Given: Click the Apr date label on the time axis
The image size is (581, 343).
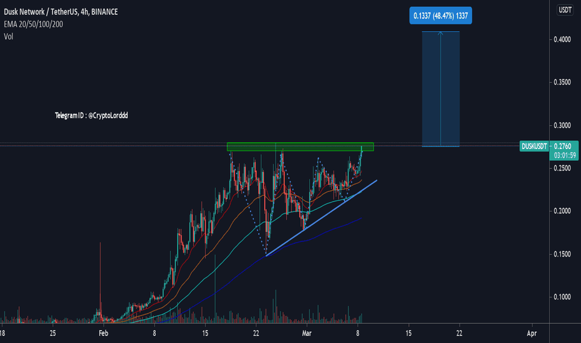Looking at the screenshot, I should click(532, 334).
